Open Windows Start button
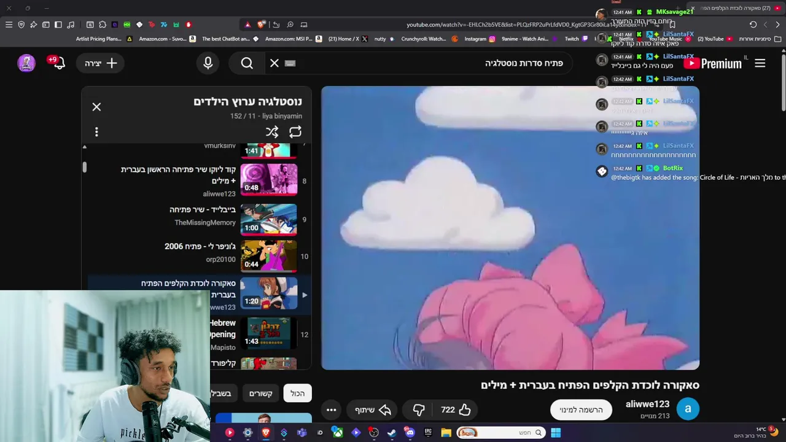This screenshot has height=442, width=786. pyautogui.click(x=556, y=433)
